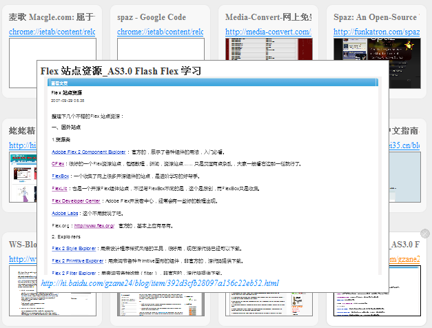This screenshot has height=328, width=432.
Task: Click the 'FlexLib' link in the preview
Action: [59, 189]
